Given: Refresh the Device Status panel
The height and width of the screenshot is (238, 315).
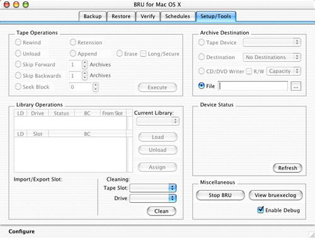Looking at the screenshot, I should [x=287, y=168].
